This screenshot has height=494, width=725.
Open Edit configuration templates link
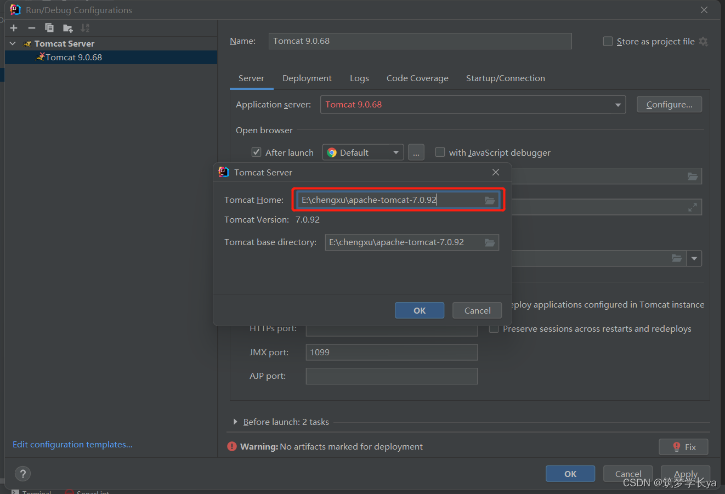click(x=72, y=444)
